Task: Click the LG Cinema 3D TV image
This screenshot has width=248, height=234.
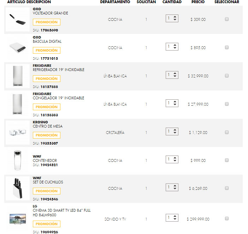Action: (18, 219)
